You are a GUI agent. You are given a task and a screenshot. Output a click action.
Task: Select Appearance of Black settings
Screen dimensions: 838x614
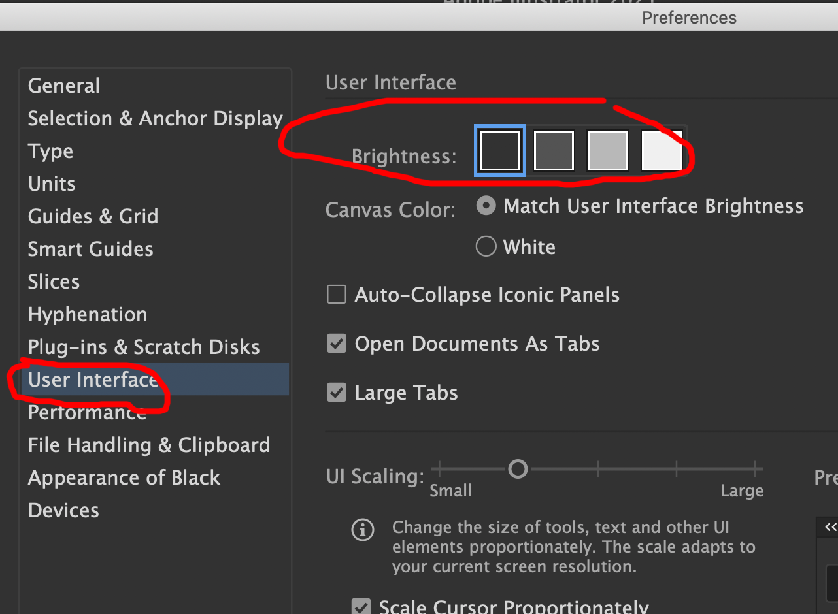[x=124, y=477]
